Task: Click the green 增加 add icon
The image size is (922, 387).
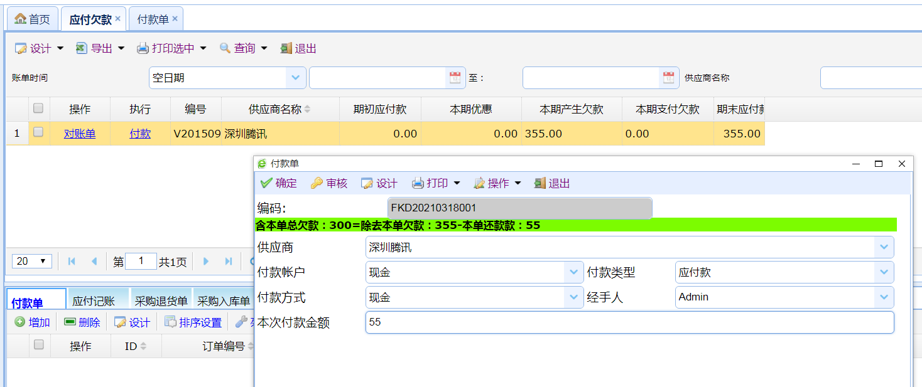Action: click(20, 322)
